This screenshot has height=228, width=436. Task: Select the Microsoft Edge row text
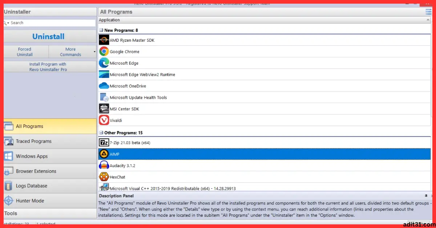click(124, 63)
